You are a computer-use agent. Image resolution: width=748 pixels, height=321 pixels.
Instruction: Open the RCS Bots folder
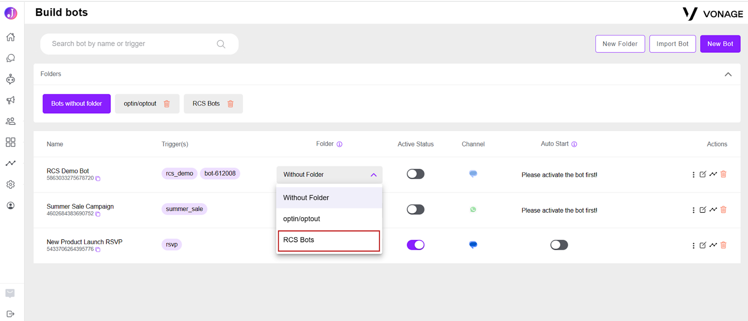(206, 104)
